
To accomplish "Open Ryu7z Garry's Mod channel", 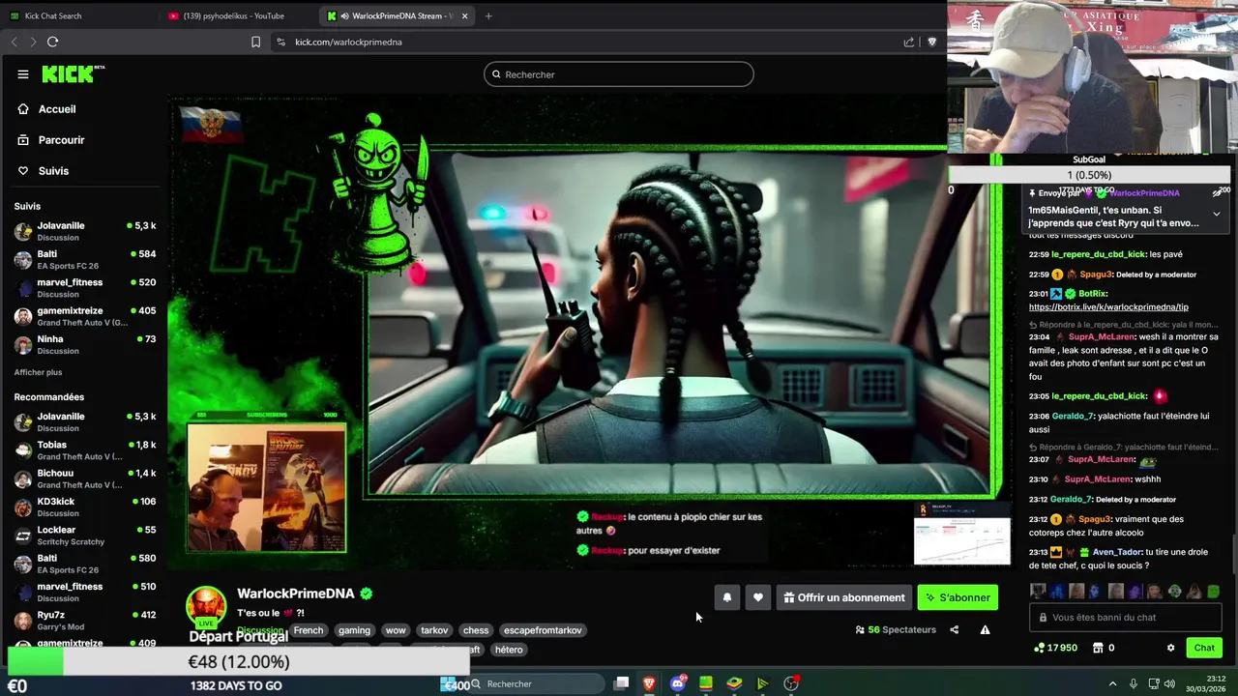I will pyautogui.click(x=85, y=621).
